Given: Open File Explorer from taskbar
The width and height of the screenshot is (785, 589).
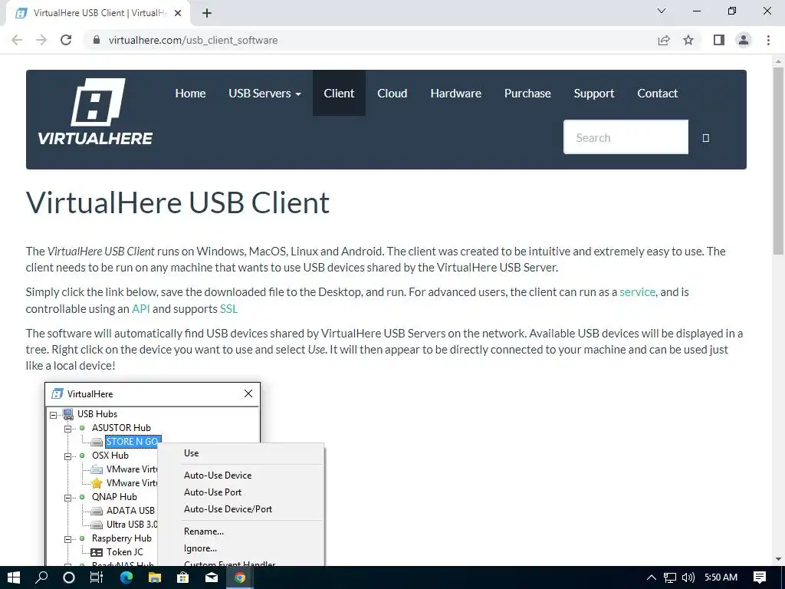Looking at the screenshot, I should coord(155,577).
